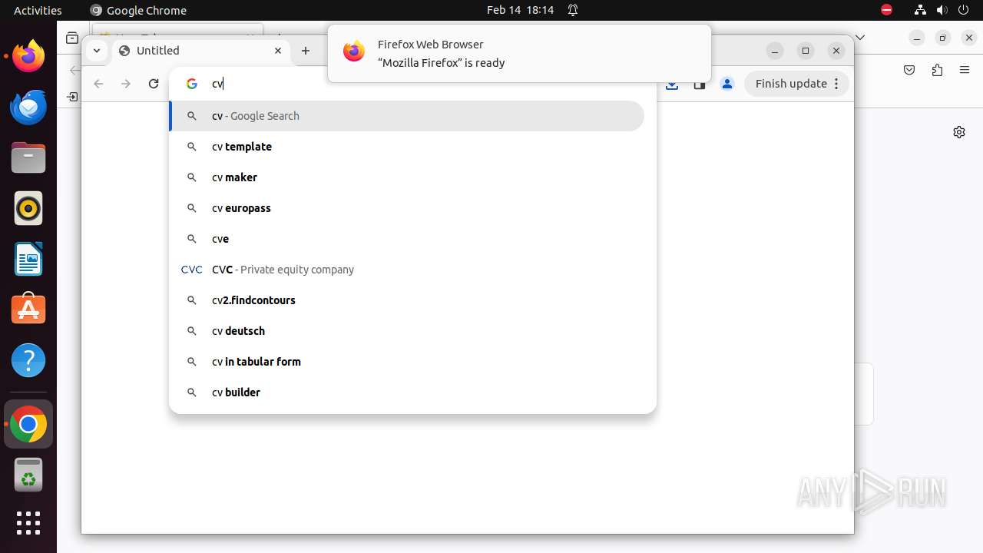The width and height of the screenshot is (983, 553).
Task: Open Firefox hamburger menu
Action: coord(965,70)
